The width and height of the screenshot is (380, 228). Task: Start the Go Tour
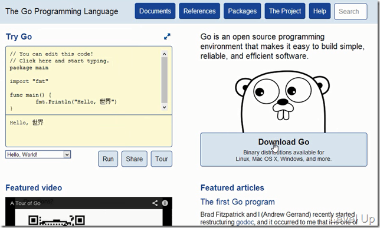point(162,159)
